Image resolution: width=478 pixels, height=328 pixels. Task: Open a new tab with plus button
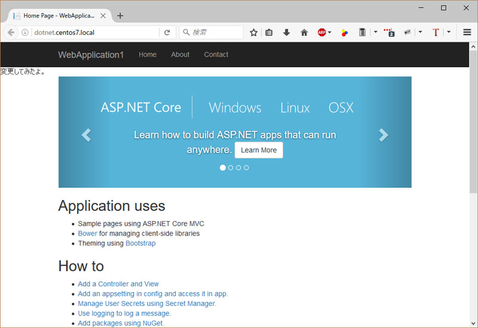pos(120,16)
